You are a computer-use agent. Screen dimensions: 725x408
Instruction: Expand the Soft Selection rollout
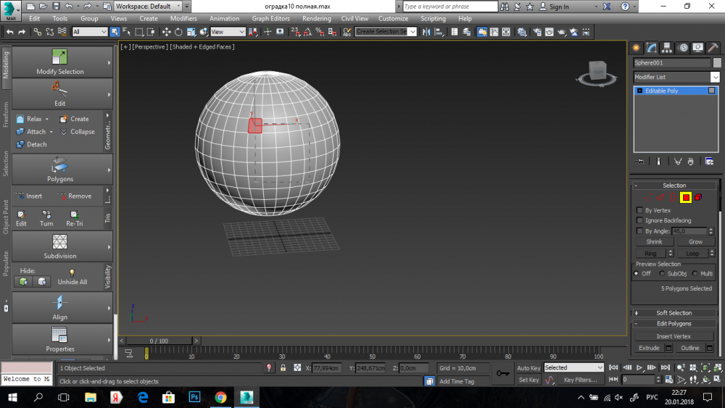pos(674,313)
